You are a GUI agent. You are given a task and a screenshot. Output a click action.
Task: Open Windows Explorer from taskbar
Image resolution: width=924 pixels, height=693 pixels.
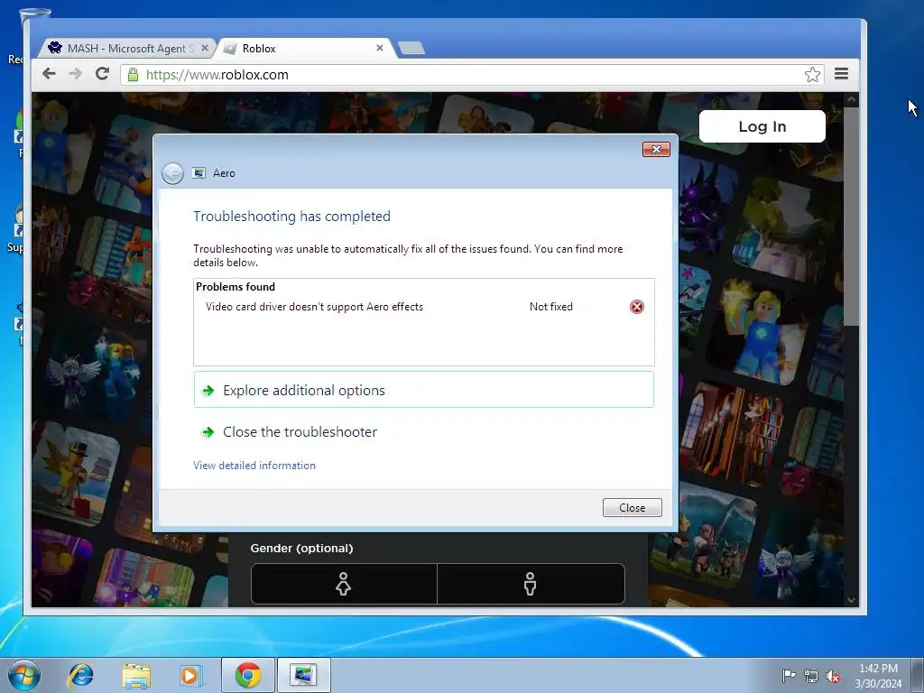click(x=136, y=675)
